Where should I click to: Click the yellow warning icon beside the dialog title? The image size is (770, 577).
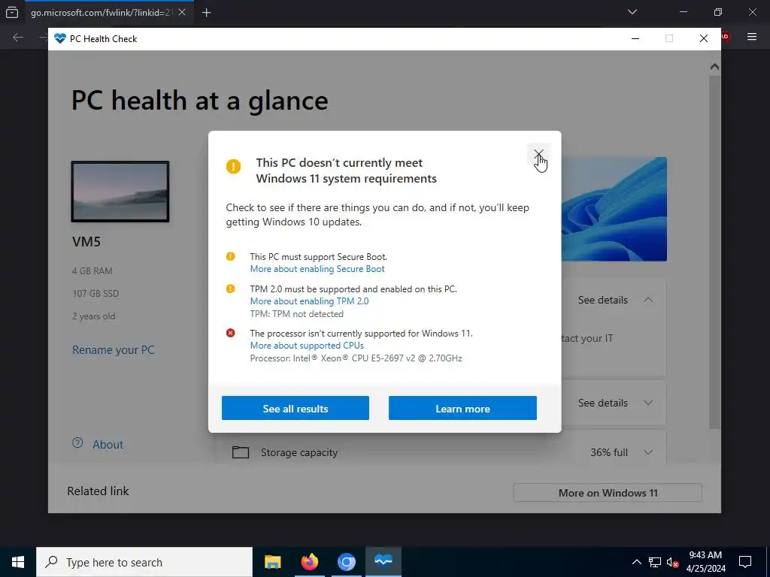[x=233, y=166]
